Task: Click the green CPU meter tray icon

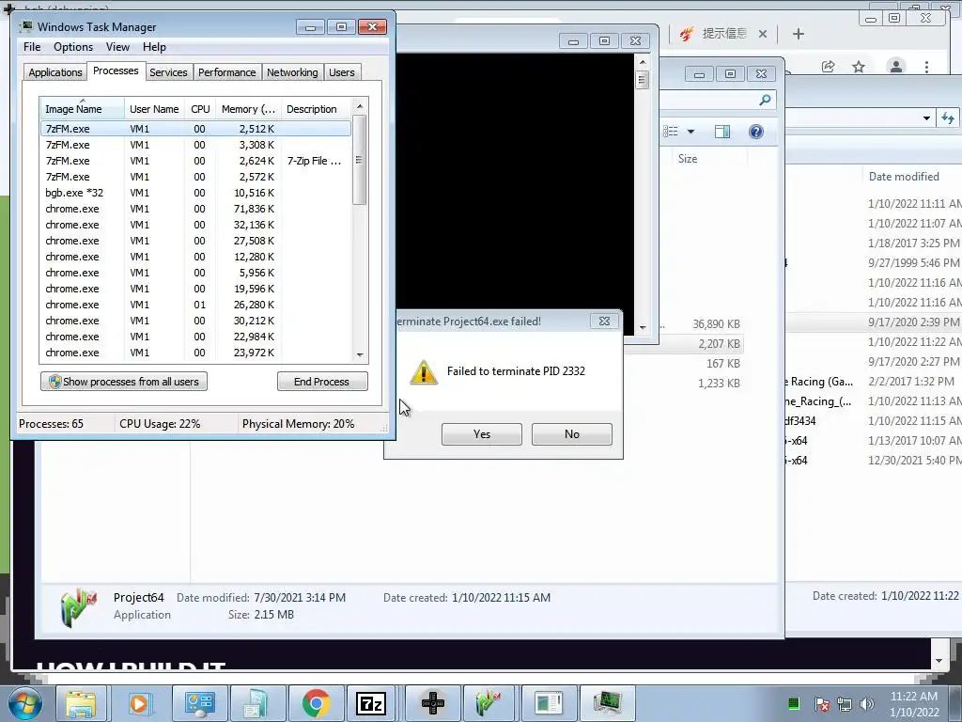Action: (793, 703)
